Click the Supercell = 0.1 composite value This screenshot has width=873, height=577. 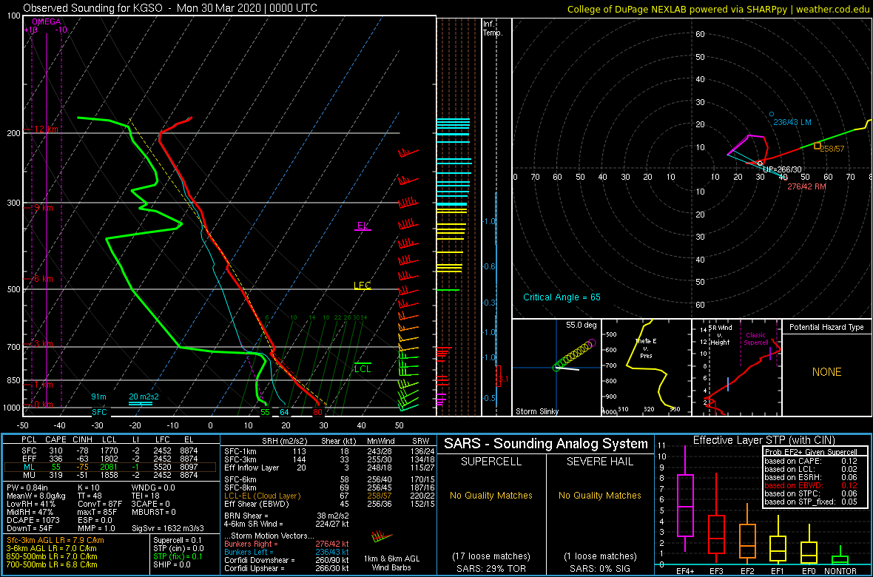(x=178, y=540)
